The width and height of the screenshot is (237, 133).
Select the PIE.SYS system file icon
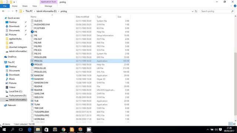pyautogui.click(x=32, y=54)
